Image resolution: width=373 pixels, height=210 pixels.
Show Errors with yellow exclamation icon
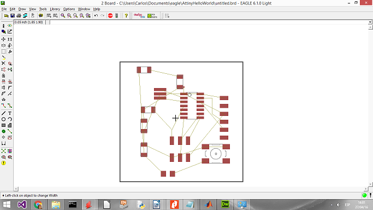click(x=4, y=163)
